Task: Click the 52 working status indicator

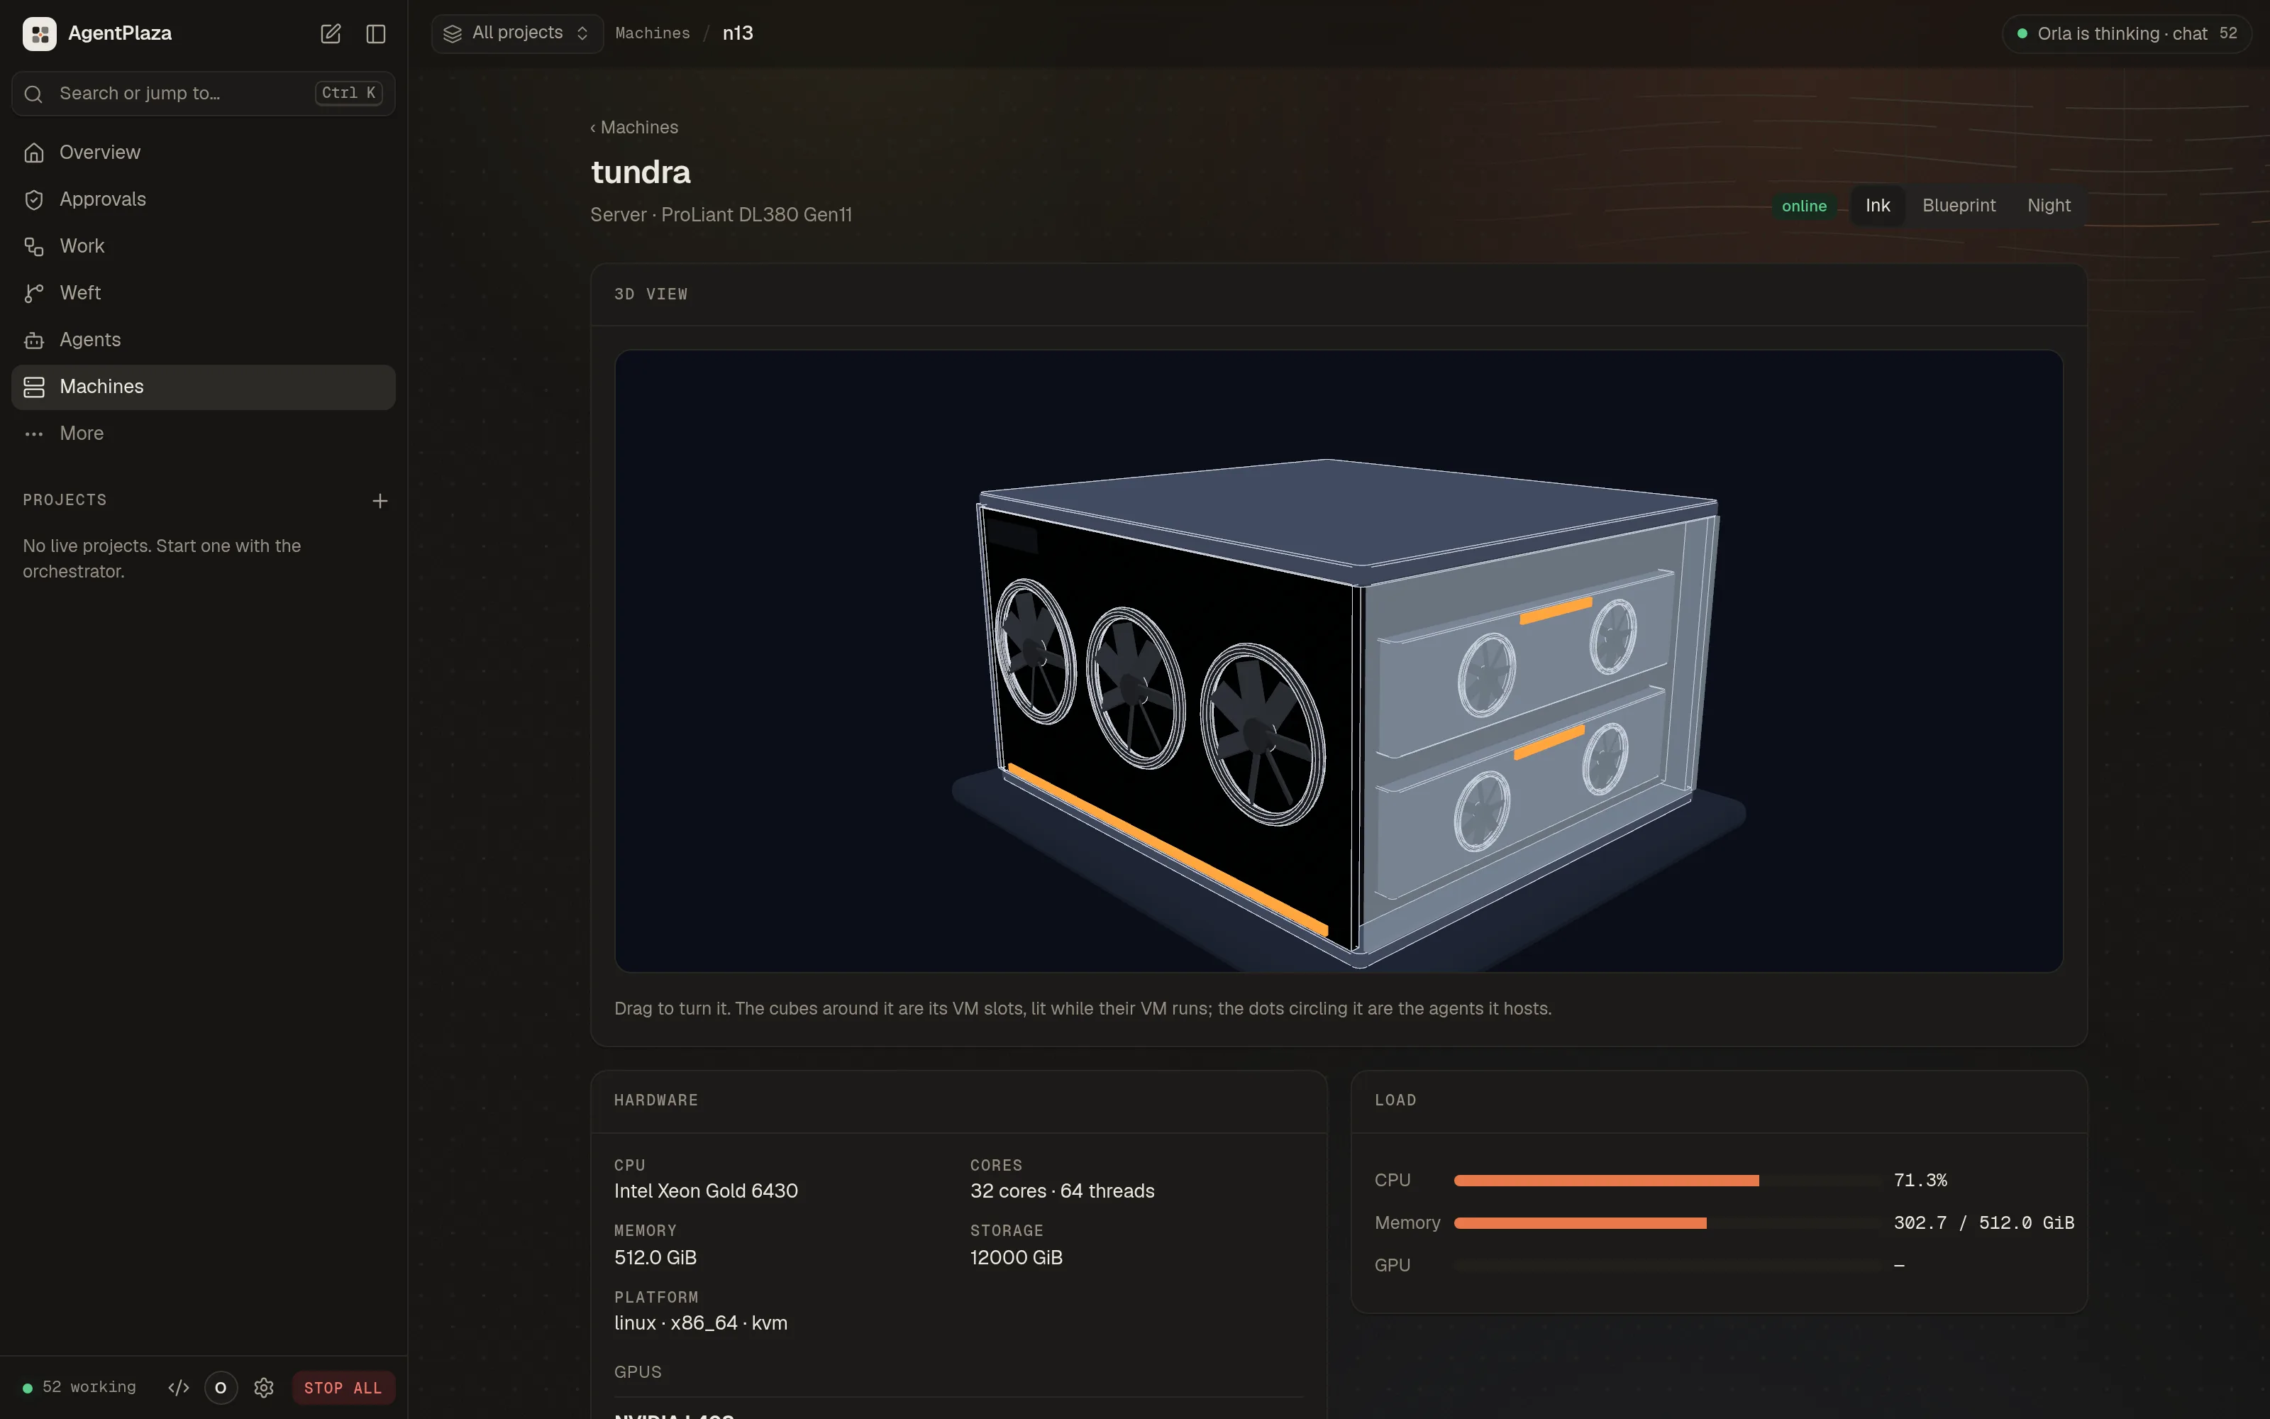Action: pyautogui.click(x=79, y=1388)
